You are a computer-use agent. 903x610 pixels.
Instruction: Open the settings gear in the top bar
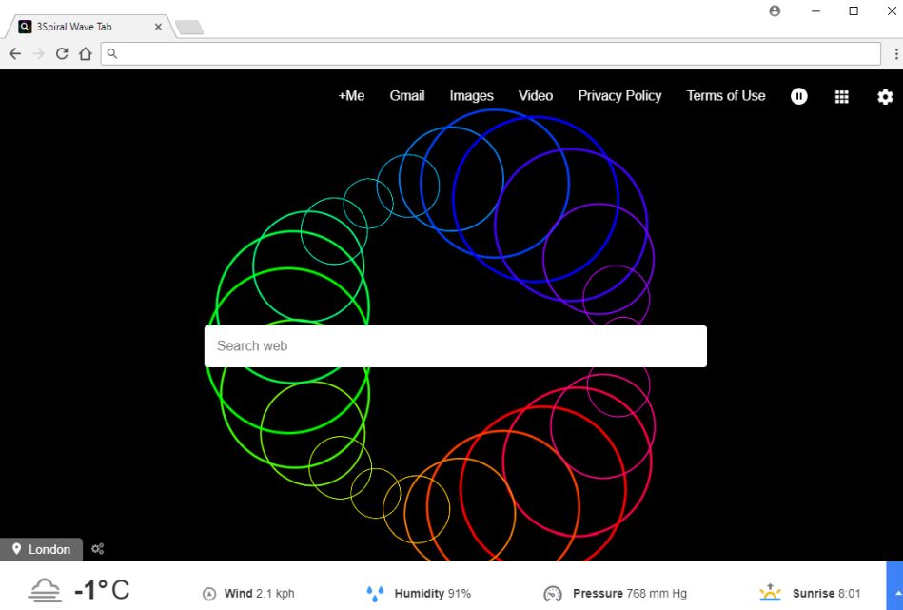click(x=885, y=96)
